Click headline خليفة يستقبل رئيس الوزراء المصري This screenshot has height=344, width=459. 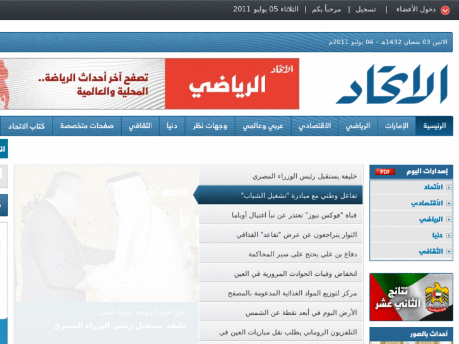click(x=281, y=176)
